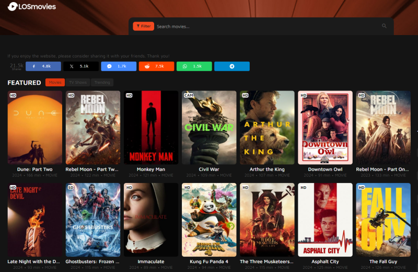
Task: Click the "Late Night with the D..." title
Action: [x=33, y=262]
